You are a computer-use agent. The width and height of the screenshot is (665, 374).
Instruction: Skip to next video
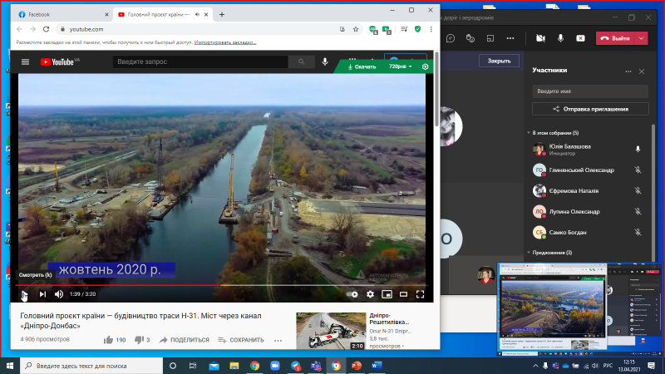(x=42, y=294)
